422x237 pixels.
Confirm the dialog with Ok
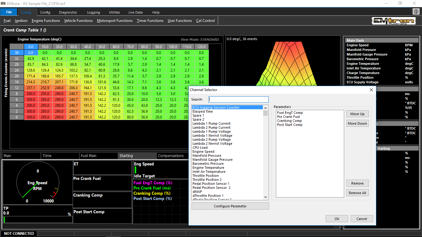coord(337,218)
